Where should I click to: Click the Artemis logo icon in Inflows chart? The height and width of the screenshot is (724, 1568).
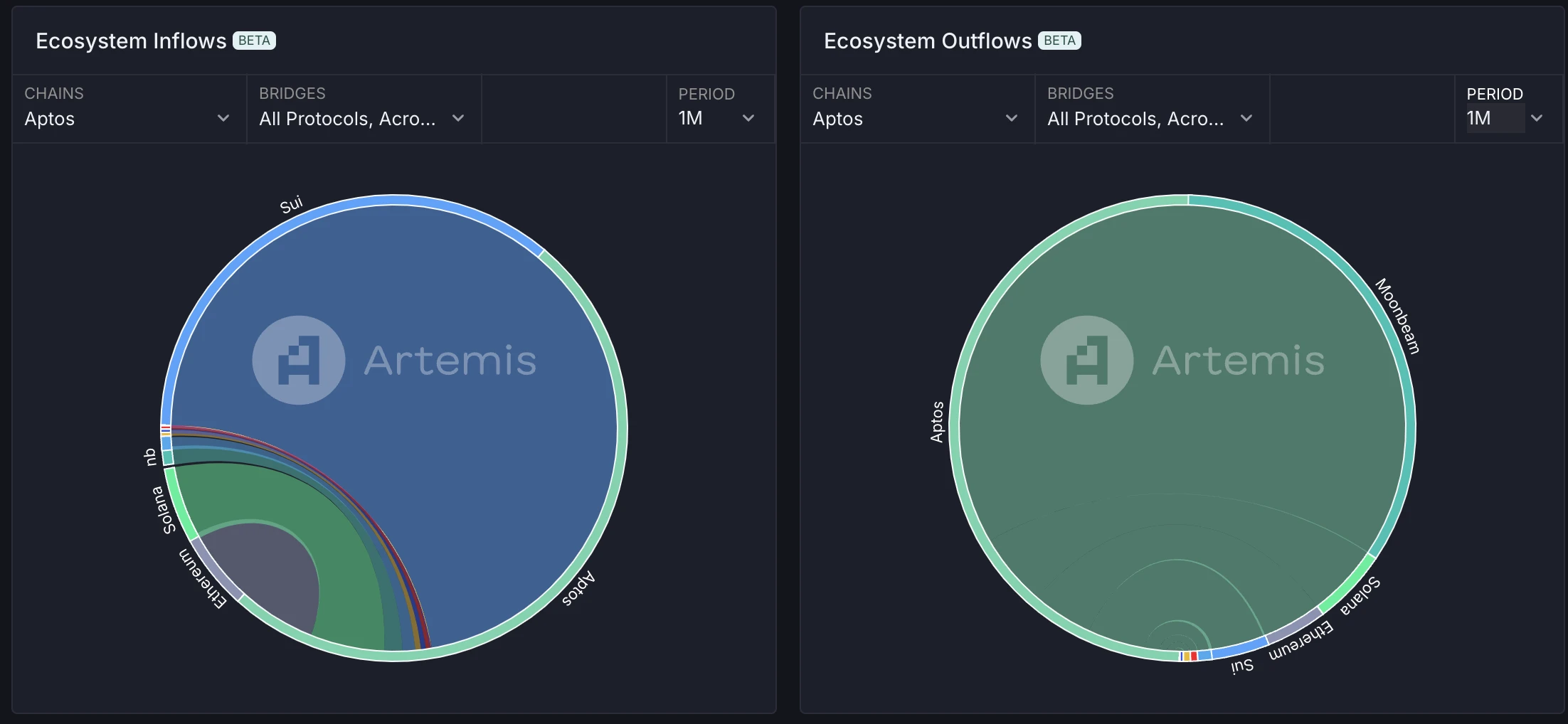tap(299, 360)
